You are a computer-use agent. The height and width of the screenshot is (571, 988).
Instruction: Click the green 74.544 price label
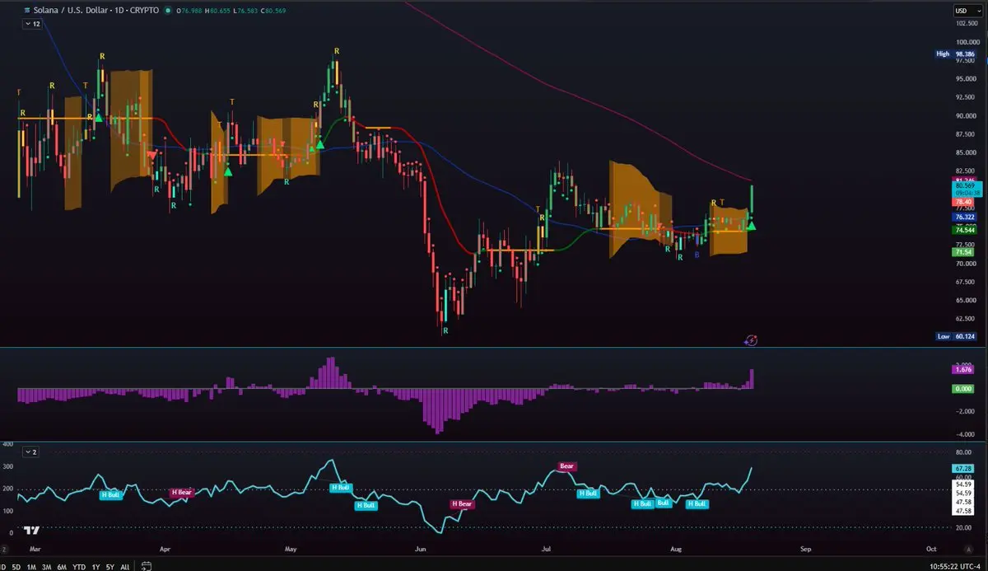[x=963, y=231]
